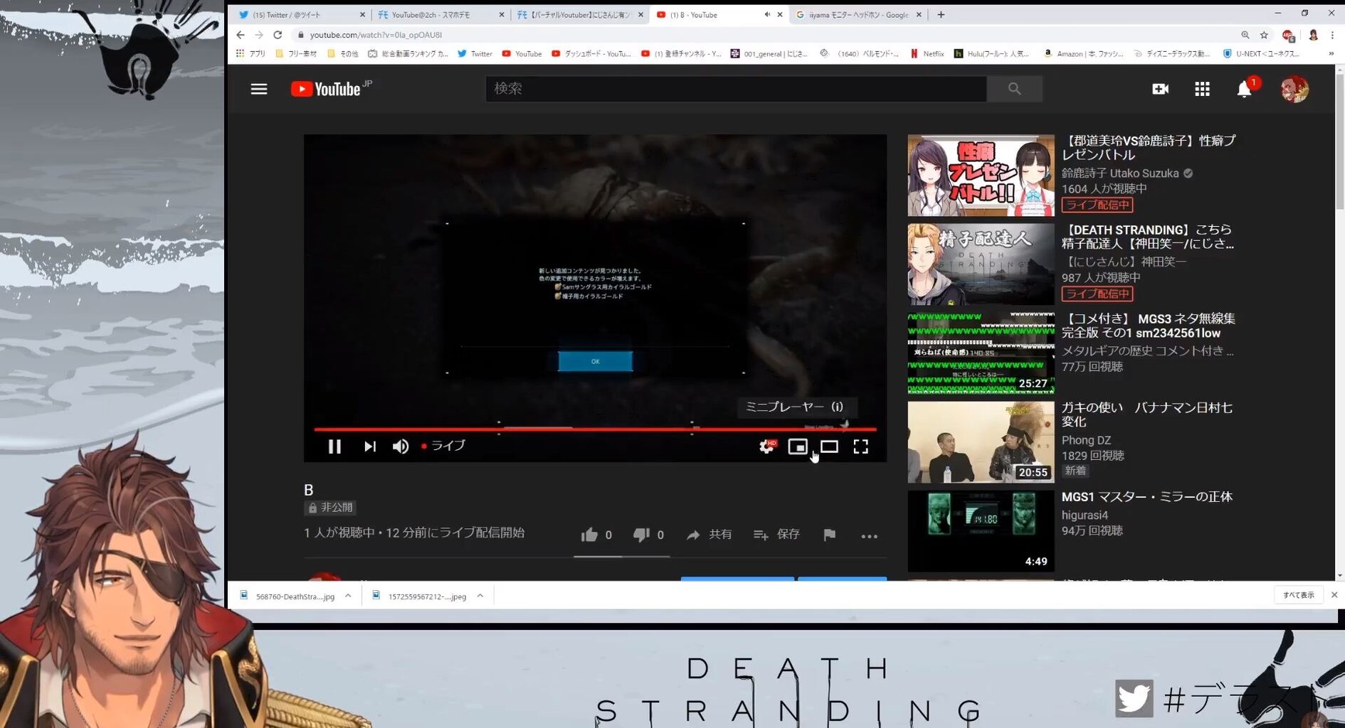Open the U-NEXT bookmark
Image resolution: width=1345 pixels, height=728 pixels.
1261,53
